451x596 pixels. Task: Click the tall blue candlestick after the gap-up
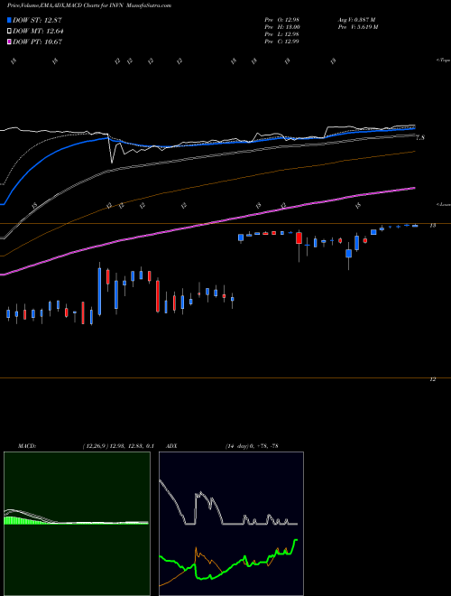point(99,292)
